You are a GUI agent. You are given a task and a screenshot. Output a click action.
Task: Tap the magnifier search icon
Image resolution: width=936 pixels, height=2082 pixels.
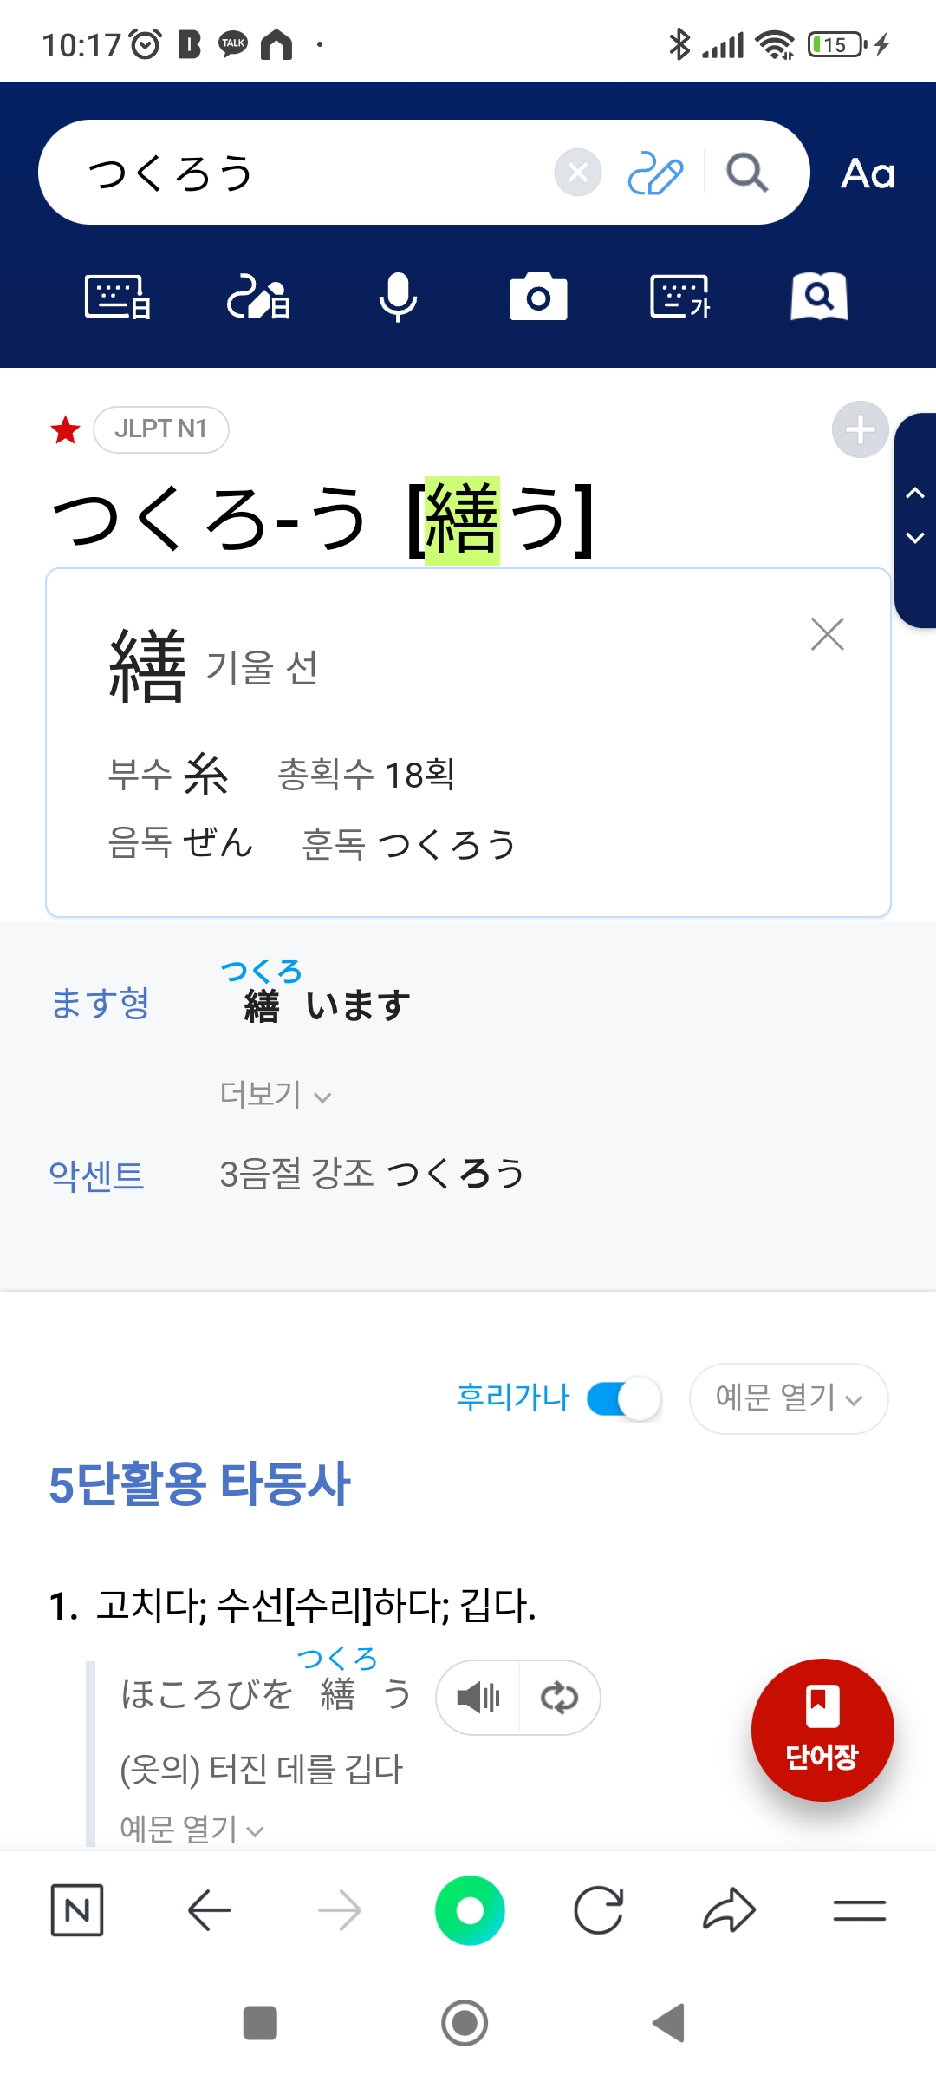747,173
